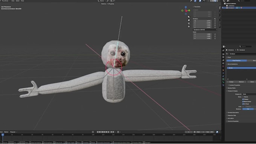Expand the Selection Sets panel

[x=232, y=115]
